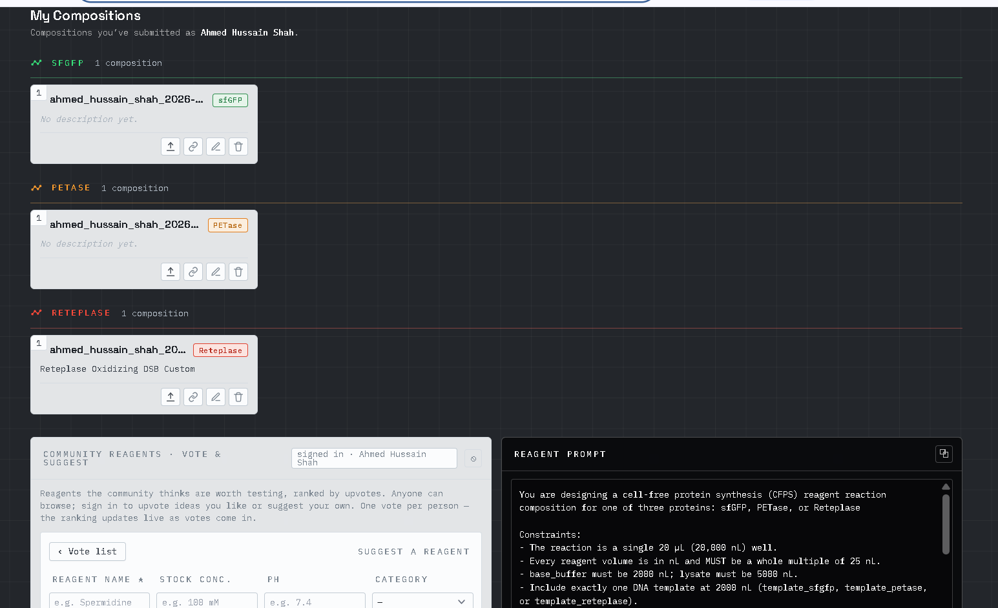Select the PETase composition title text
This screenshot has width=998, height=608.
pos(124,225)
